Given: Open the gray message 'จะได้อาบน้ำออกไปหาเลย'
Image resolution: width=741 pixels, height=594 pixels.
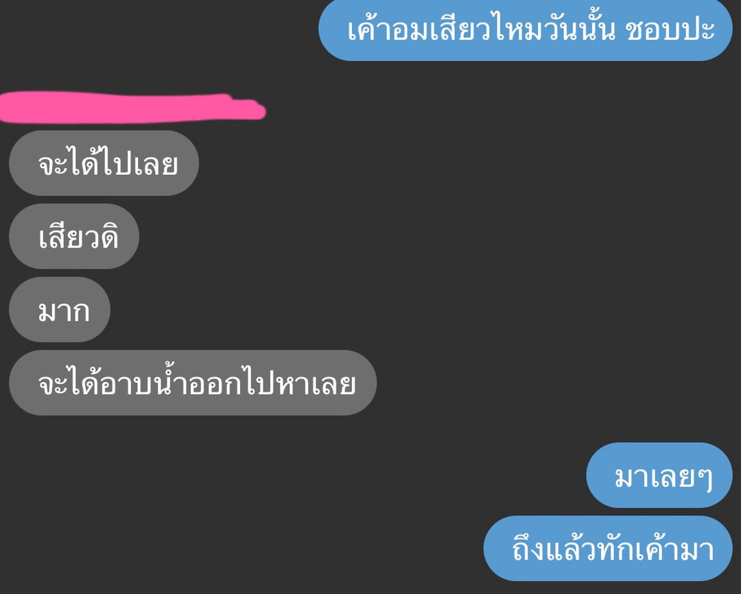Looking at the screenshot, I should click(193, 383).
